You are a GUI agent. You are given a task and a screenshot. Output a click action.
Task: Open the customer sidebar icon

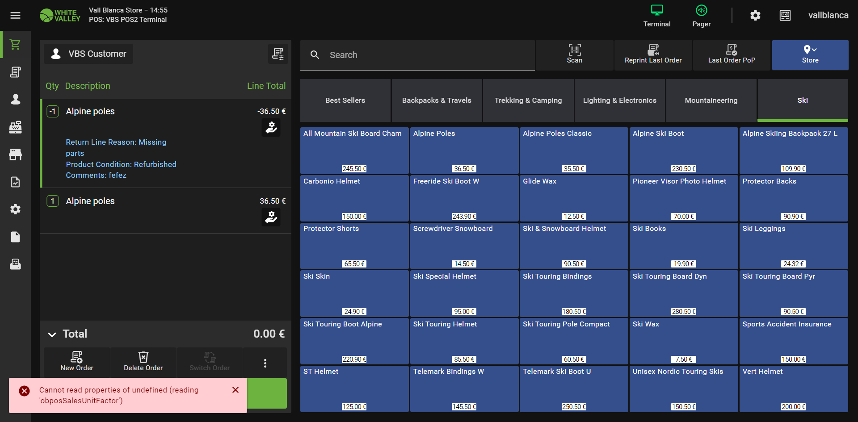[15, 100]
